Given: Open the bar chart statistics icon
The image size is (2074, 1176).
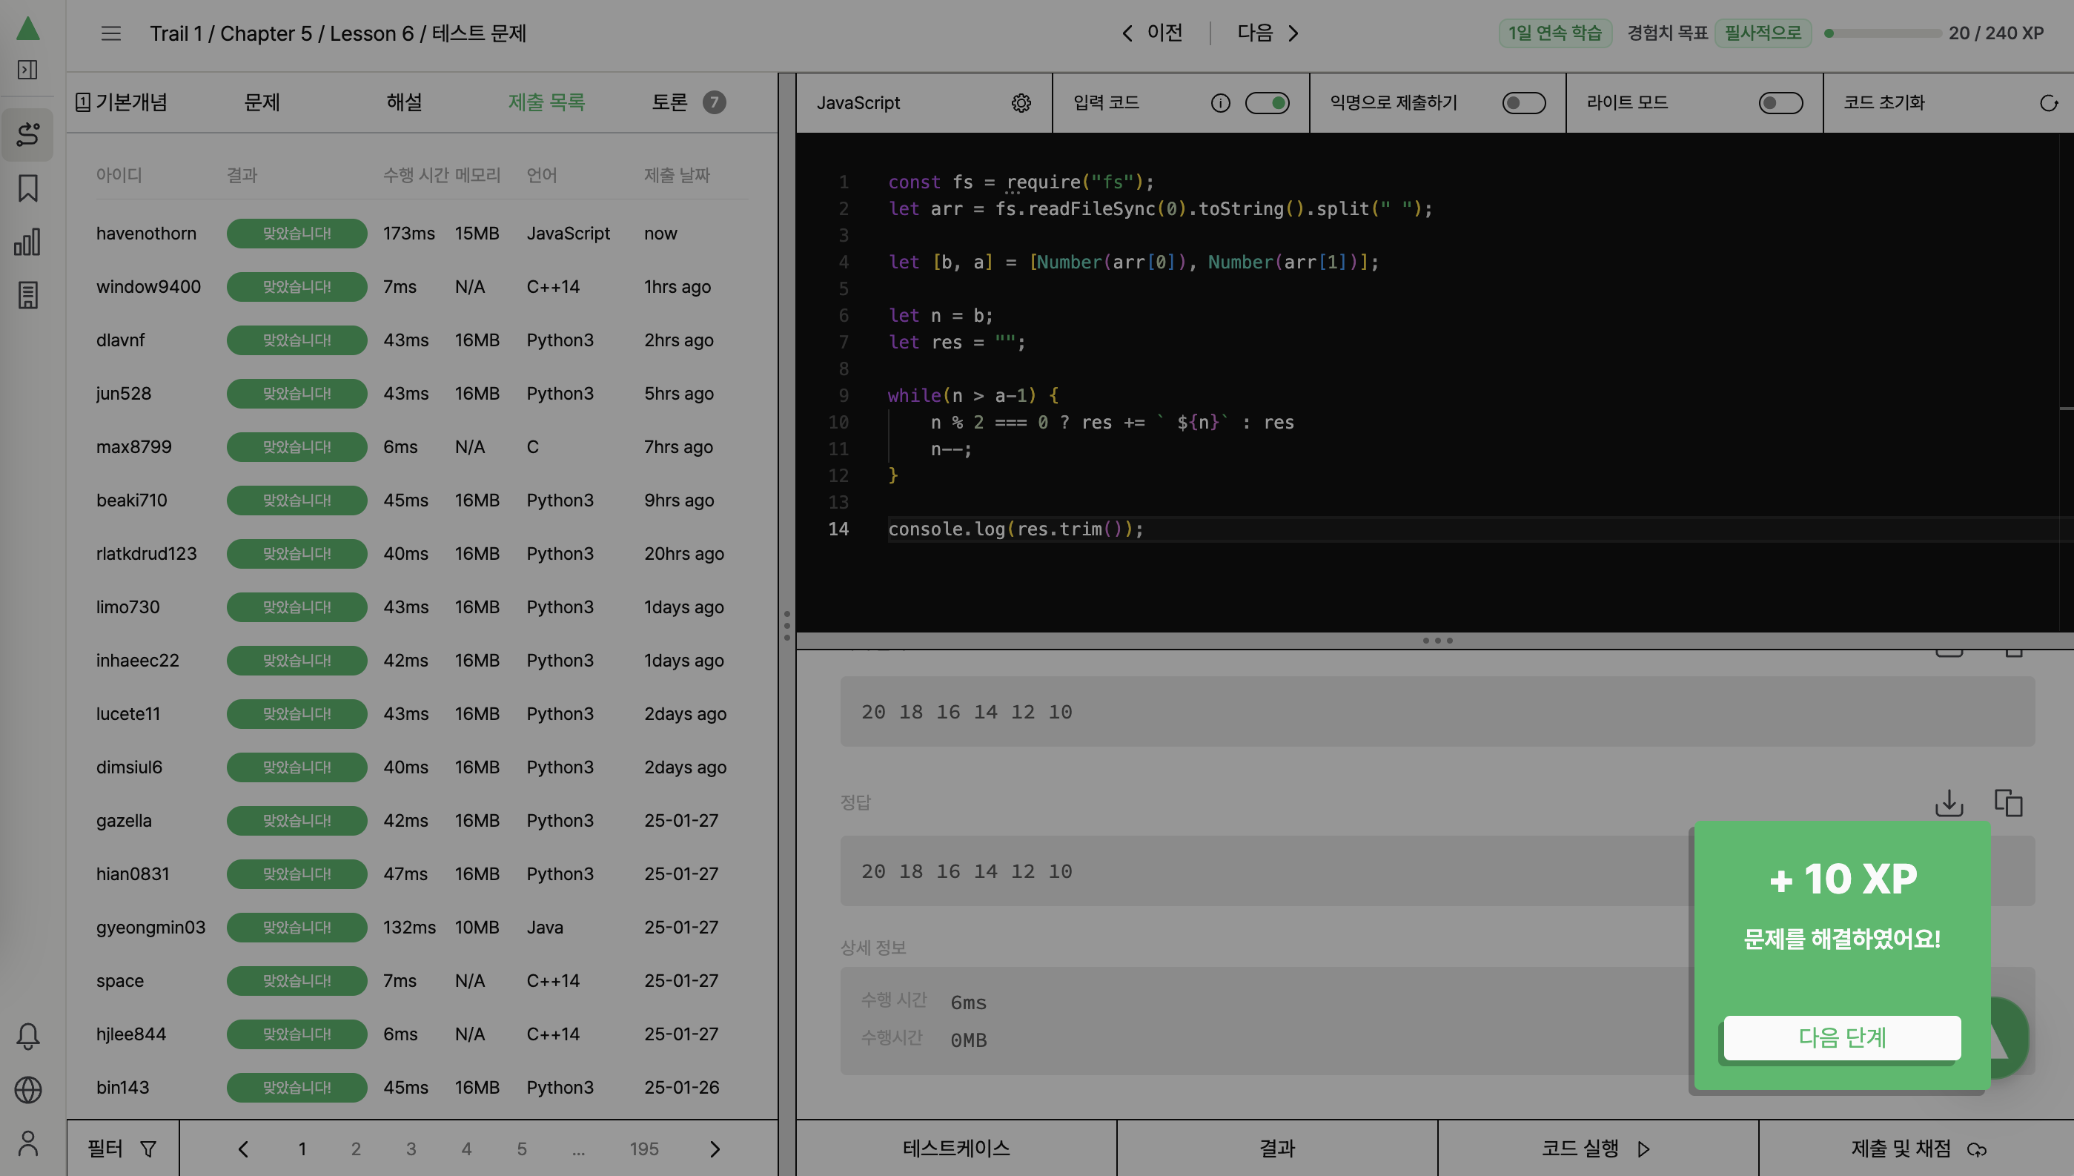Looking at the screenshot, I should 27,242.
